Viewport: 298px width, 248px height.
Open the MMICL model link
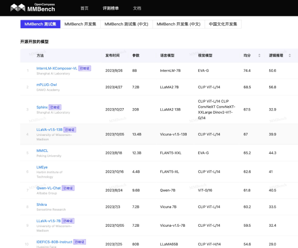click(x=42, y=150)
